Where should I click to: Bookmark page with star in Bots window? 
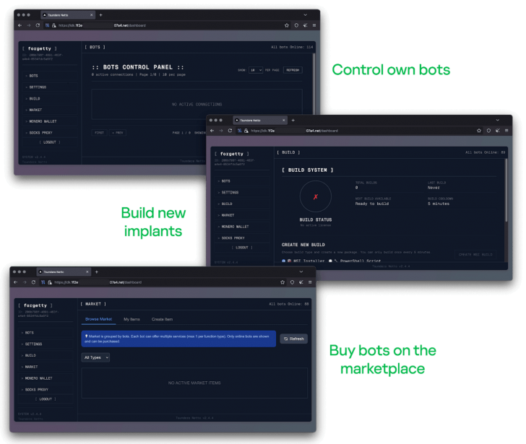(x=286, y=25)
